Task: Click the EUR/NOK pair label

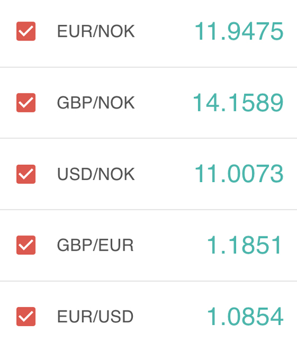Action: 96,31
